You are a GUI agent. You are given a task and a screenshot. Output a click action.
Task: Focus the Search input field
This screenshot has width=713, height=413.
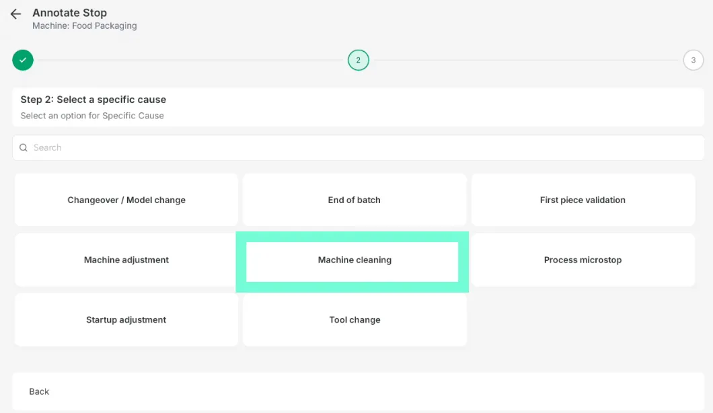[359, 148]
